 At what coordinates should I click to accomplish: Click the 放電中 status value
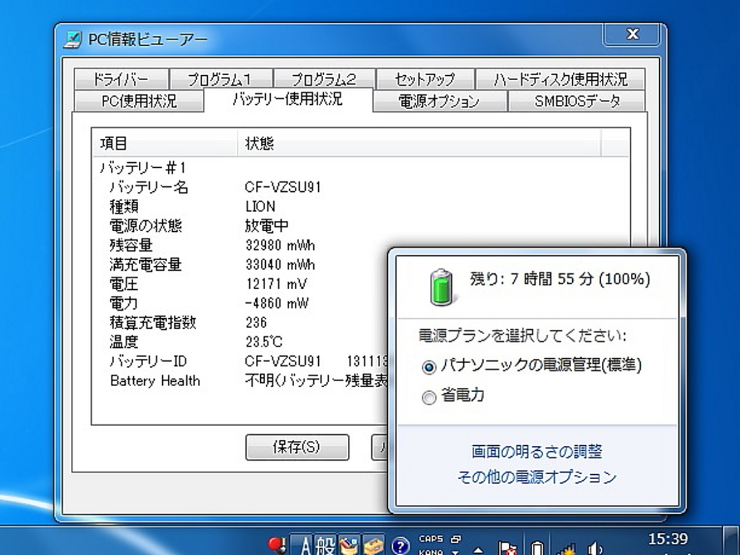coord(267,226)
